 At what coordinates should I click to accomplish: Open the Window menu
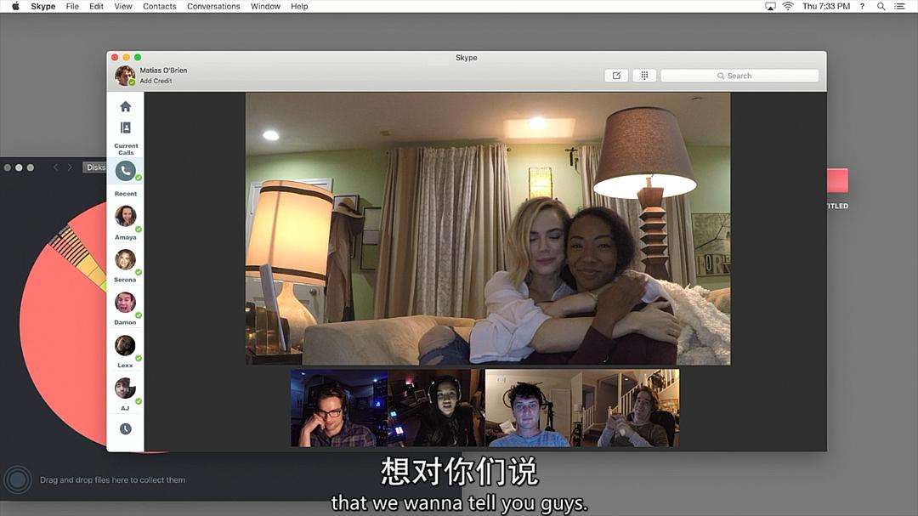265,6
